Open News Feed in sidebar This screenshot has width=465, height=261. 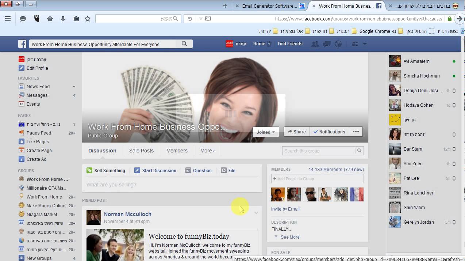pos(34,86)
